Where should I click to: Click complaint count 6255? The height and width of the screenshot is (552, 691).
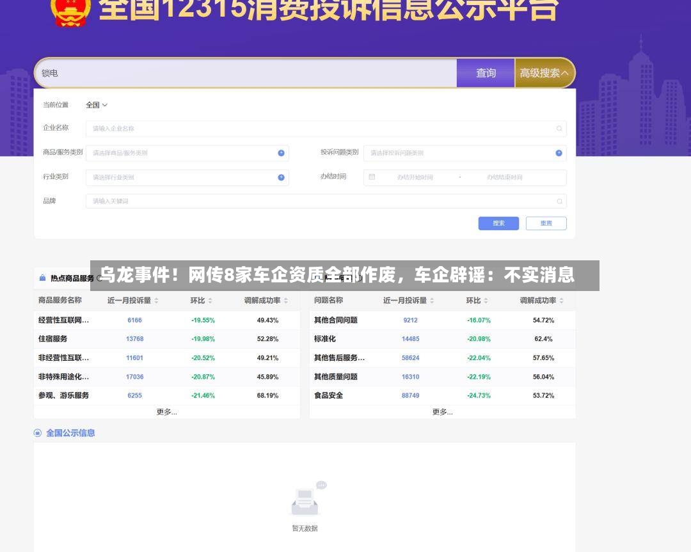pyautogui.click(x=135, y=395)
